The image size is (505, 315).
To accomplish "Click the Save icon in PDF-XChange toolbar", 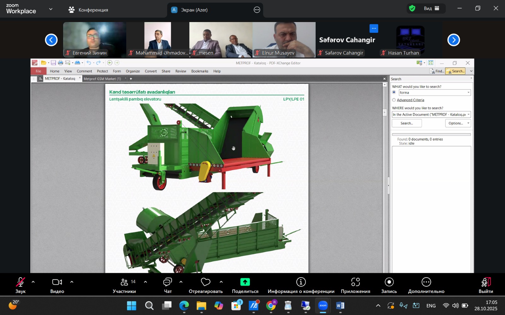I will coord(53,63).
